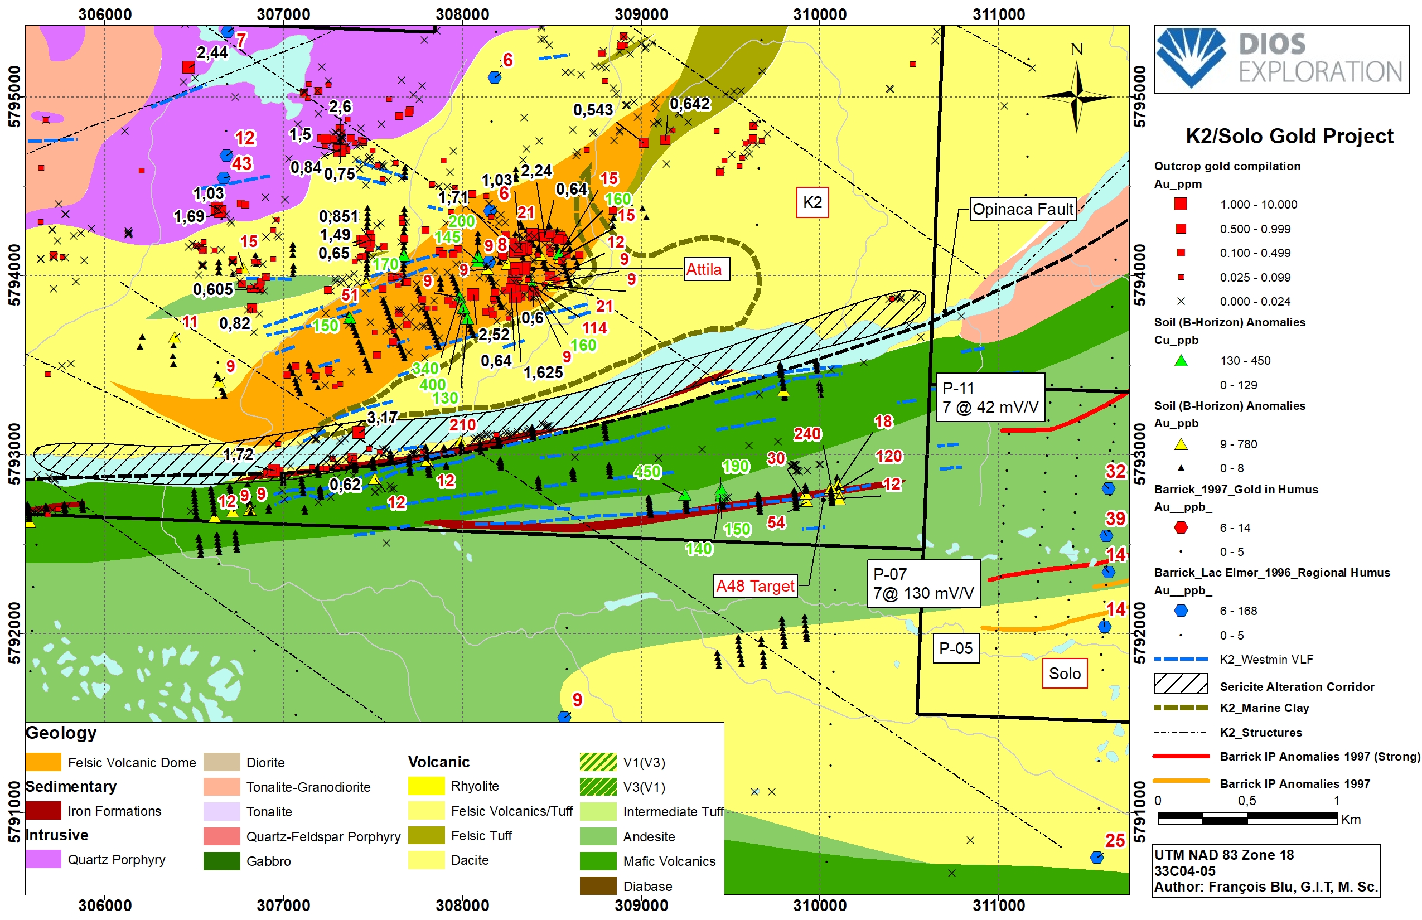Image resolution: width=1422 pixels, height=920 pixels.
Task: Click the DIOS Exploration diamond logo
Action: tap(1191, 59)
